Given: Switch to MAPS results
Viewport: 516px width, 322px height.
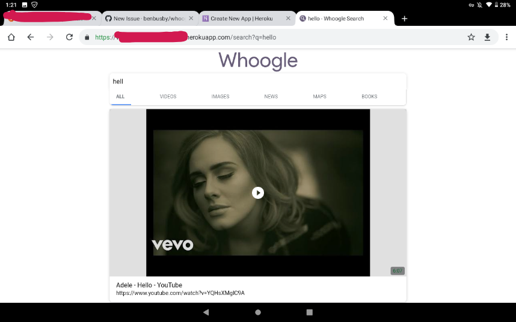Looking at the screenshot, I should pos(319,96).
